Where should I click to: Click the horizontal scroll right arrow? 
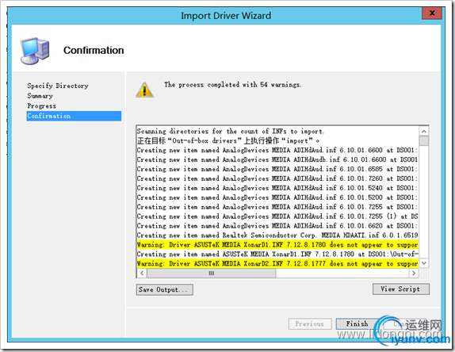coord(414,273)
